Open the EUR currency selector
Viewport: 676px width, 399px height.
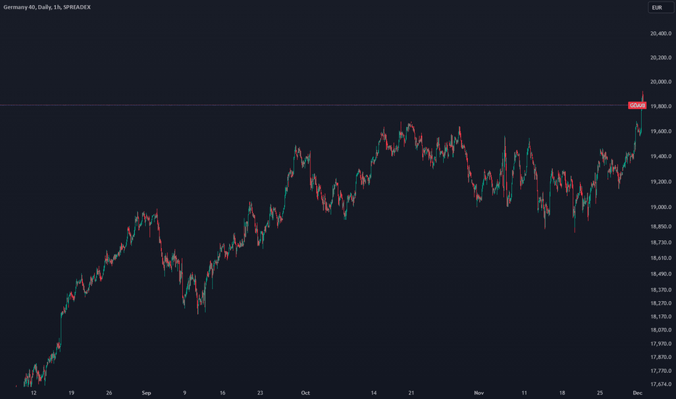coord(660,7)
